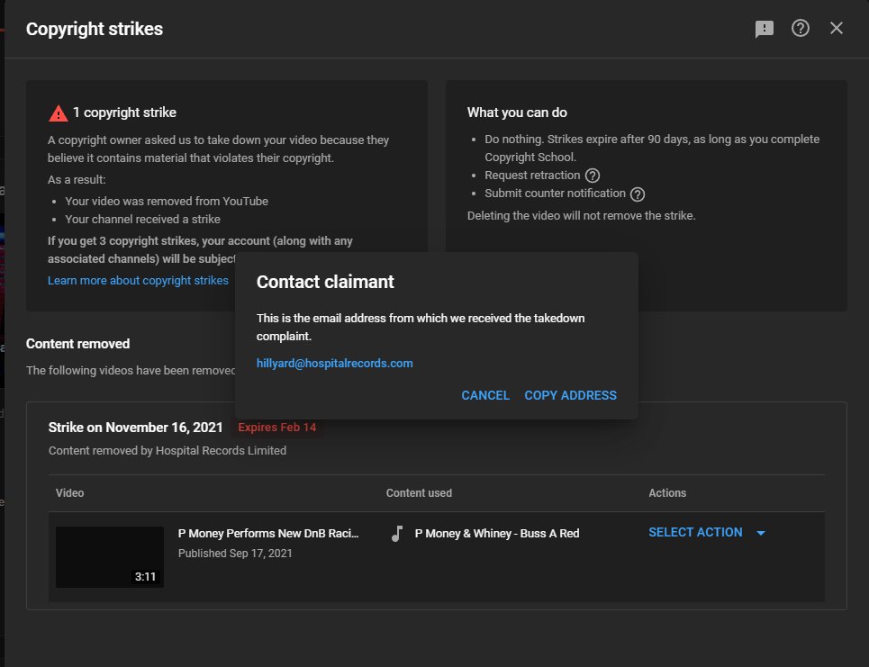Click the Request retraction text
869x667 pixels.
tap(532, 176)
